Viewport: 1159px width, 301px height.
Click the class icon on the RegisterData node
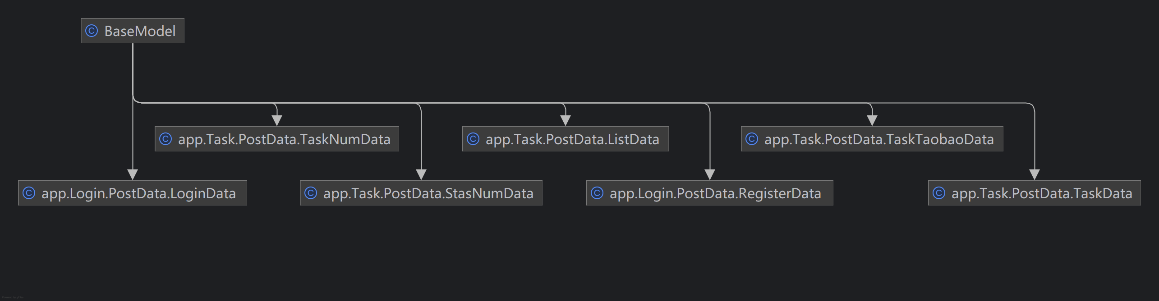coord(597,193)
